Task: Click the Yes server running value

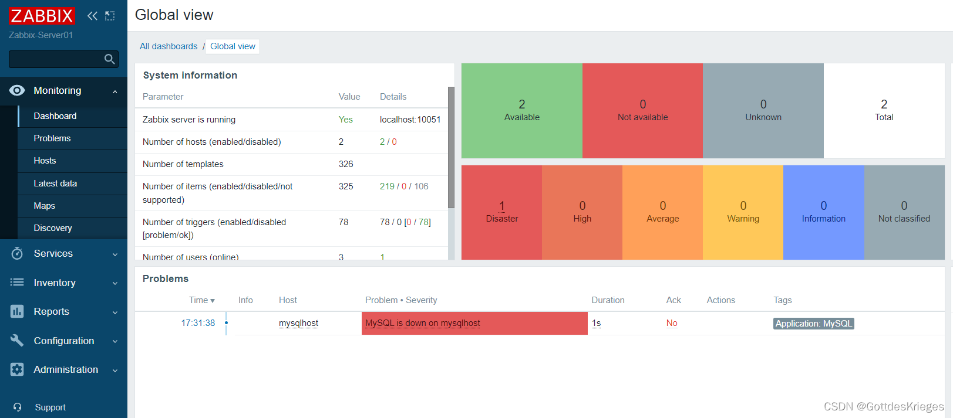Action: [x=345, y=120]
